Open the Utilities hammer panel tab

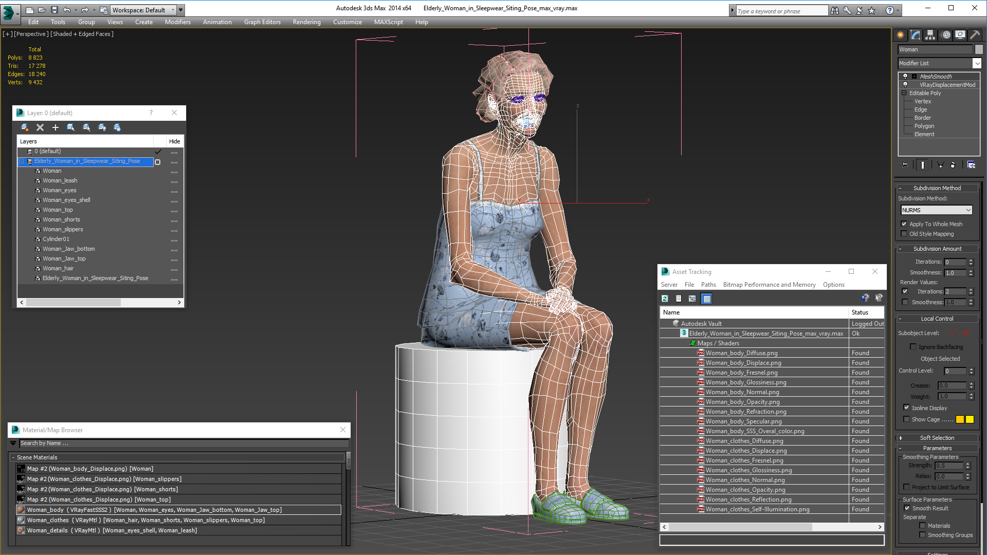pos(975,35)
